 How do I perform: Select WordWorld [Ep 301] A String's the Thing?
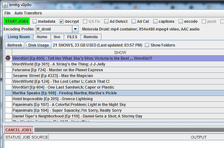118,64
